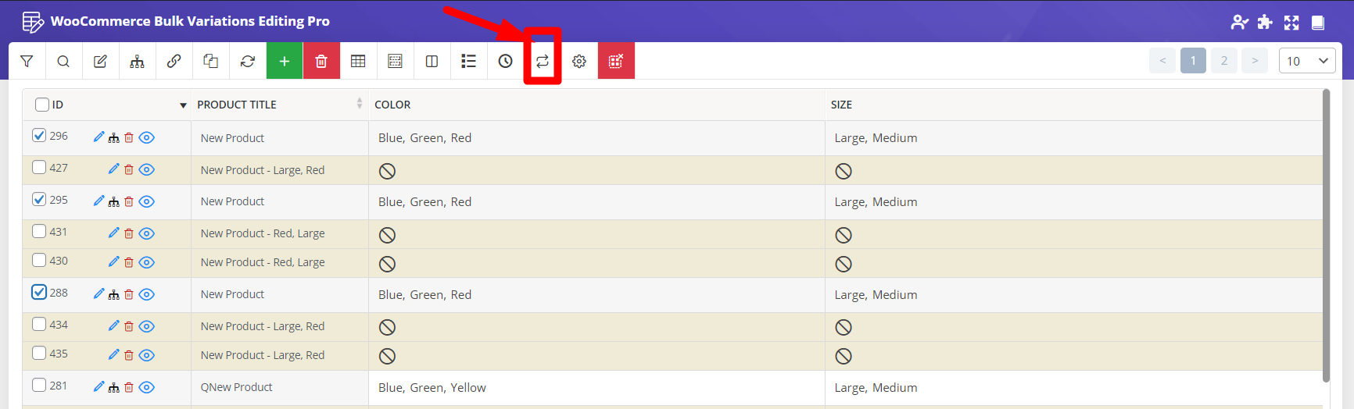Open variations icon for product 295

coord(114,201)
